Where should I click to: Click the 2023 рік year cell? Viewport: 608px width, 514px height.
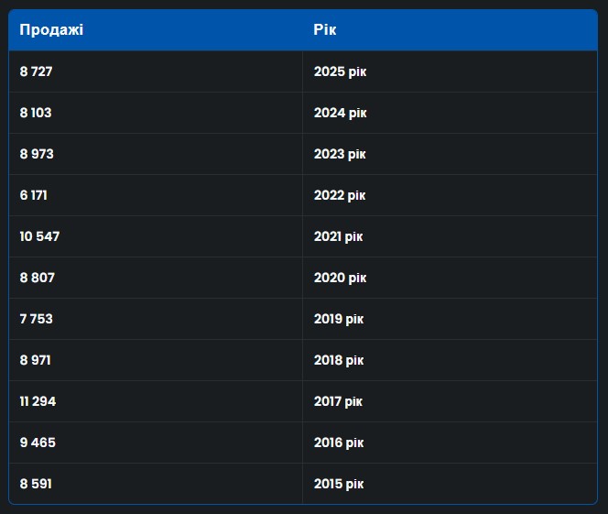pyautogui.click(x=340, y=154)
